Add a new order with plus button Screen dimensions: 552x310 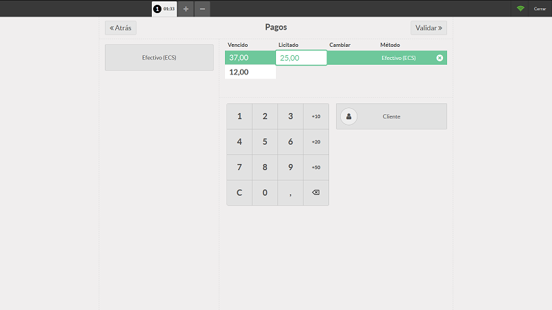tap(186, 9)
